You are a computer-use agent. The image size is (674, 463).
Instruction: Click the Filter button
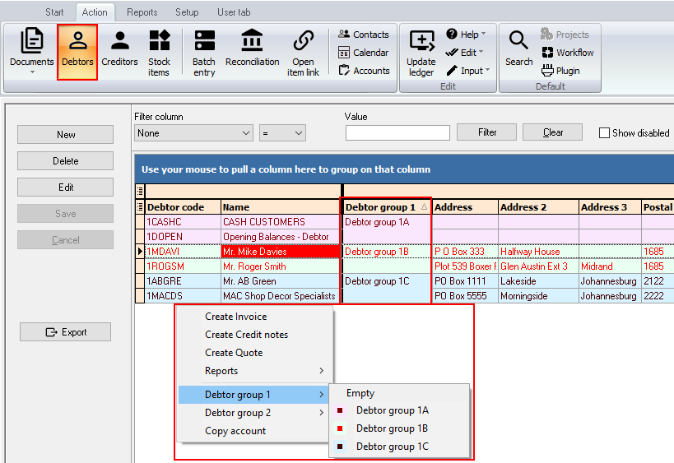(486, 132)
